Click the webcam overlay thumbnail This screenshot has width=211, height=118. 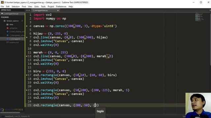(198, 106)
